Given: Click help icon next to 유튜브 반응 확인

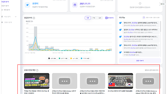Looking at the screenshot, I should pos(37,70).
